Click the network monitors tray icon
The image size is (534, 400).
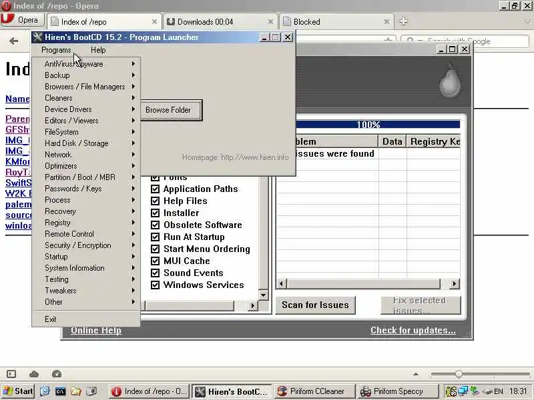pyautogui.click(x=463, y=391)
